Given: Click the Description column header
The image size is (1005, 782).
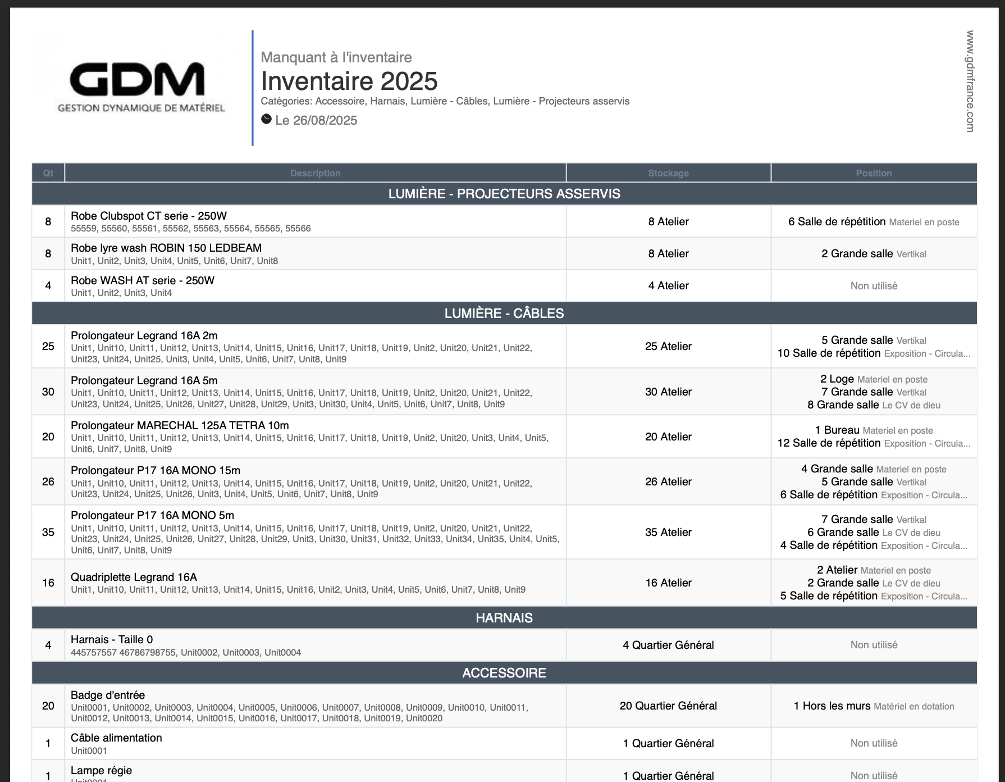Looking at the screenshot, I should [315, 173].
